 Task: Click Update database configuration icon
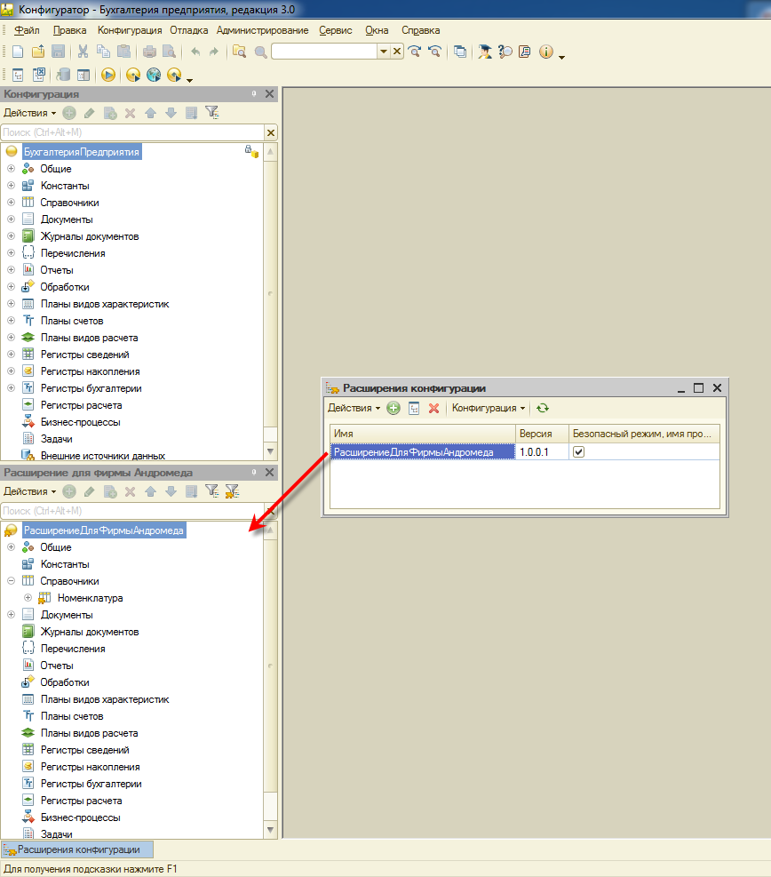(63, 75)
